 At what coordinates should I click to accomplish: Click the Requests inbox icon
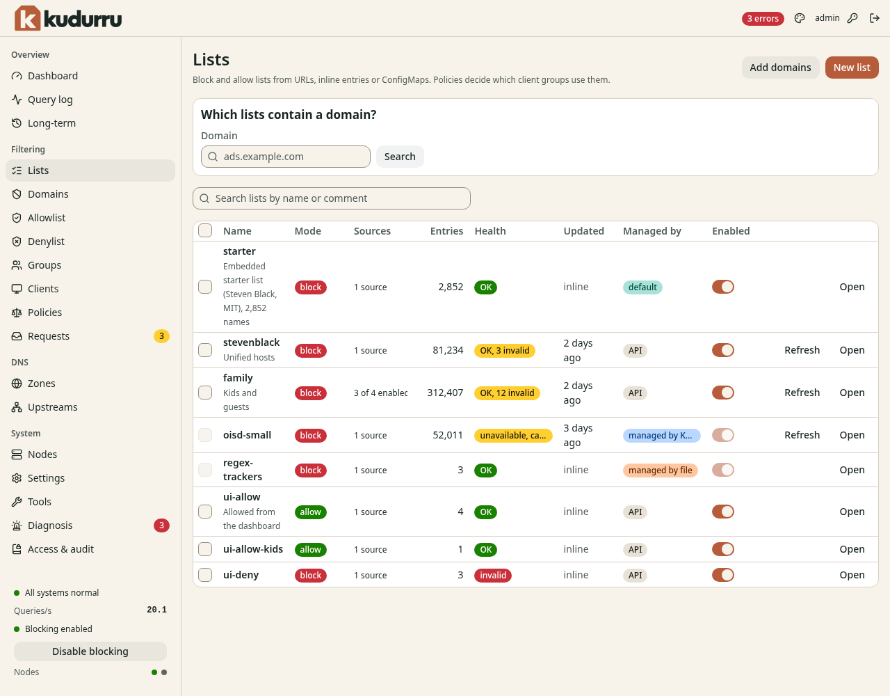[x=17, y=336]
